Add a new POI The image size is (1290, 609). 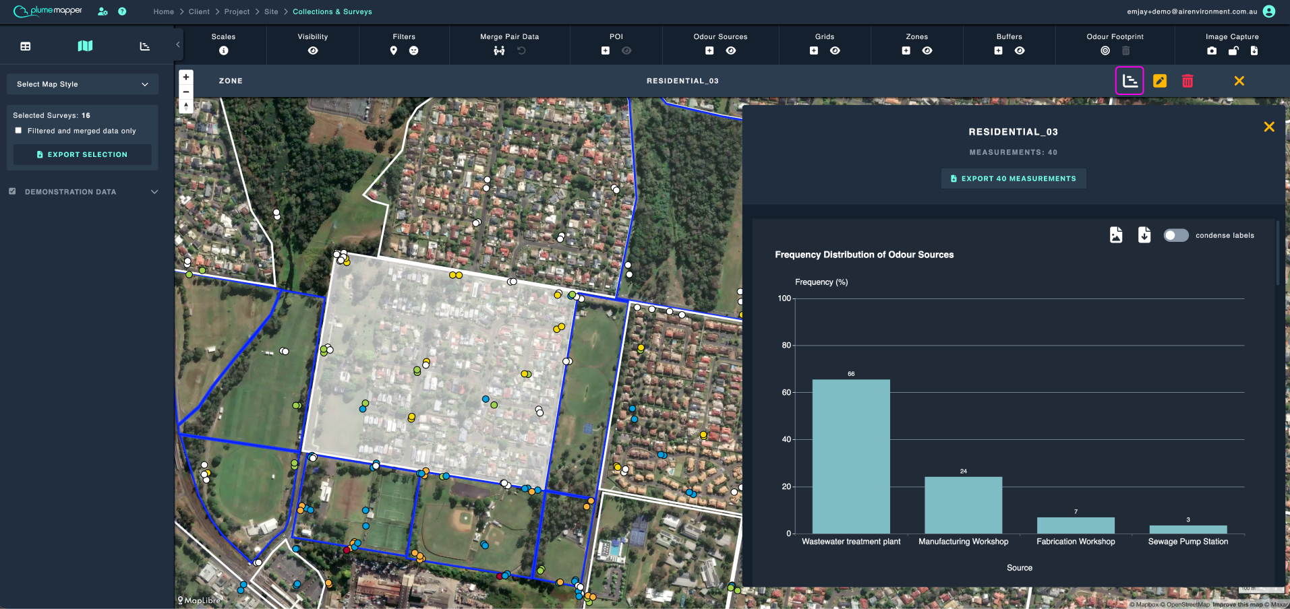pos(606,51)
